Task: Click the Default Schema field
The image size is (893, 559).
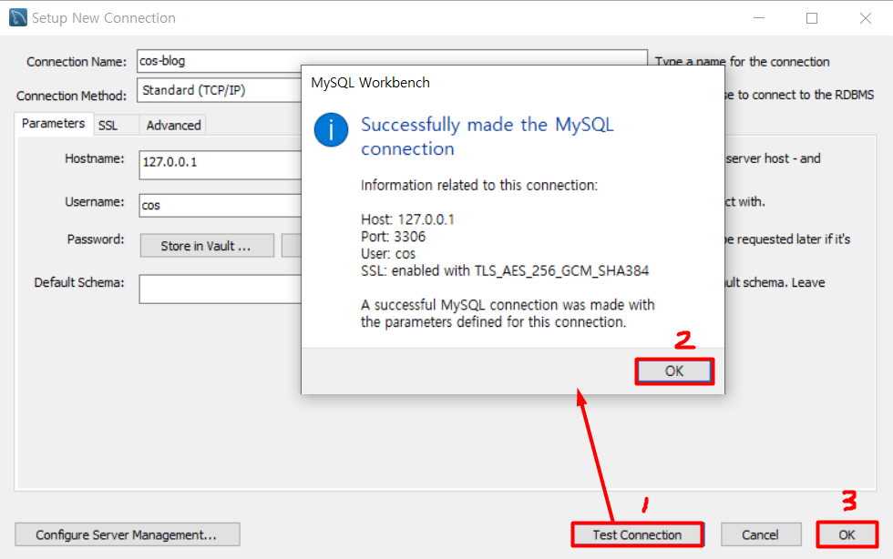Action: click(221, 289)
